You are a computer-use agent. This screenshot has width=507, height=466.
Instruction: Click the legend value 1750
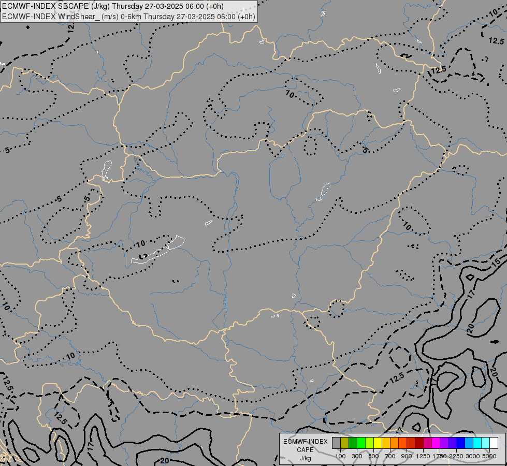click(x=440, y=456)
